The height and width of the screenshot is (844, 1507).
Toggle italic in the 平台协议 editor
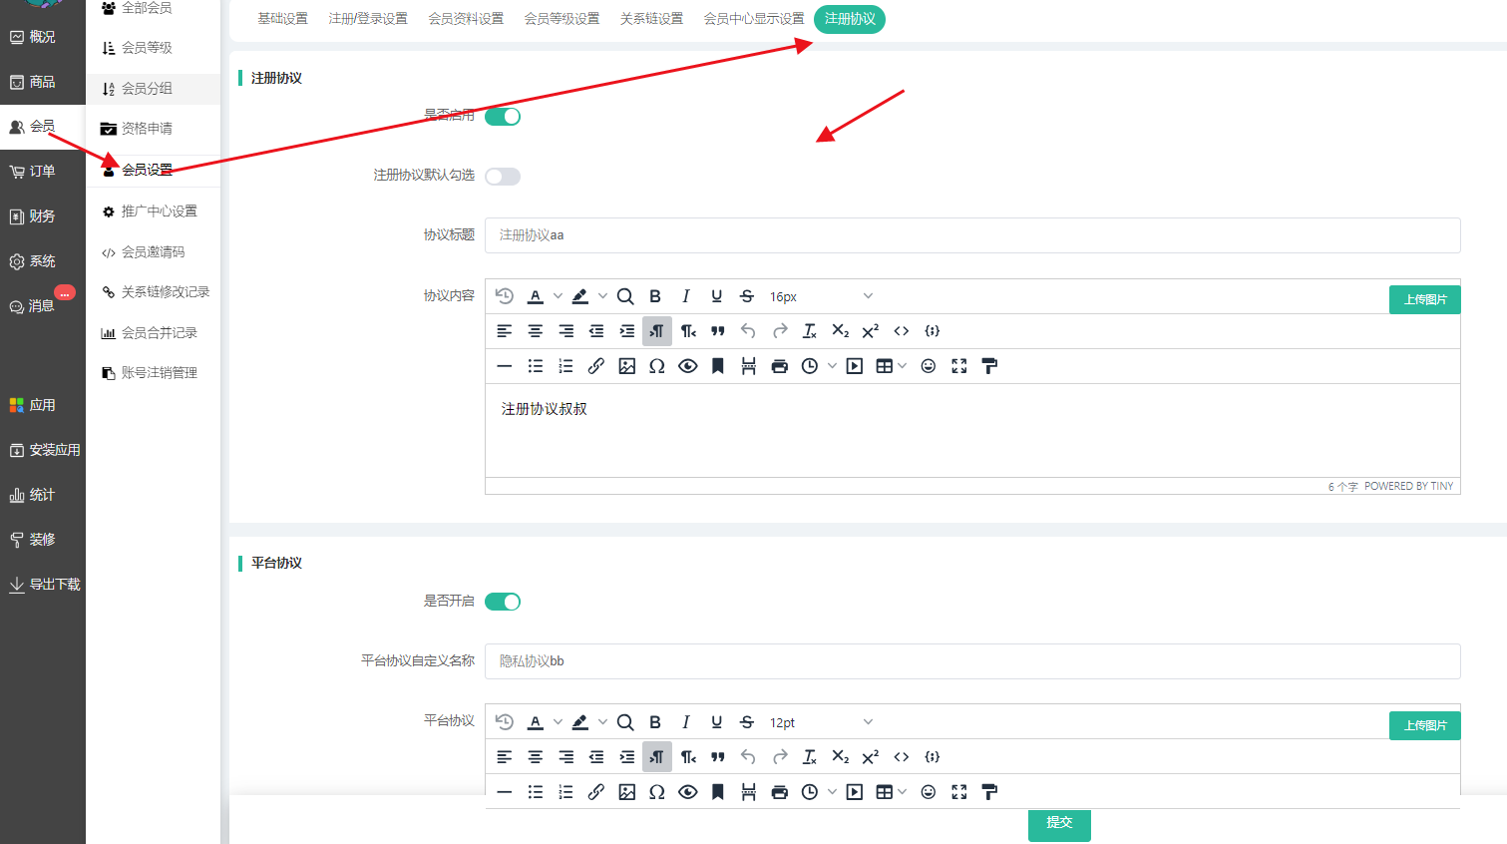pos(686,722)
